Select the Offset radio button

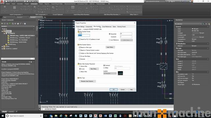point(104,68)
